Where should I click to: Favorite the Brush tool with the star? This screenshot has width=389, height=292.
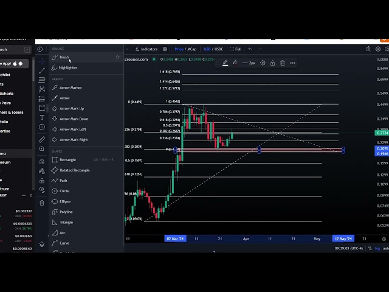(x=117, y=57)
